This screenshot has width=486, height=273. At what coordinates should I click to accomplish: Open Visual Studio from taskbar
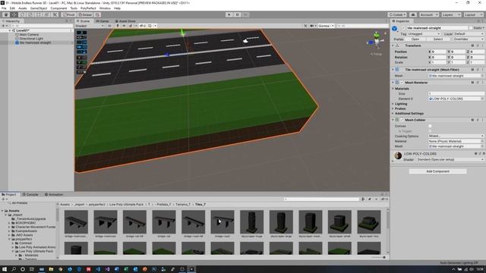tap(107, 269)
